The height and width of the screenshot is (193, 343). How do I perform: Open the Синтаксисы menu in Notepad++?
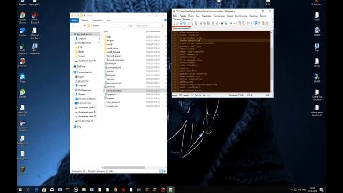pyautogui.click(x=219, y=16)
